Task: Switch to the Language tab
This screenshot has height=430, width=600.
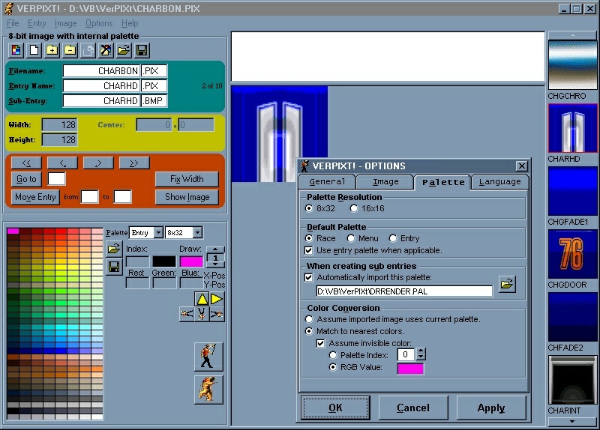Action: (499, 182)
